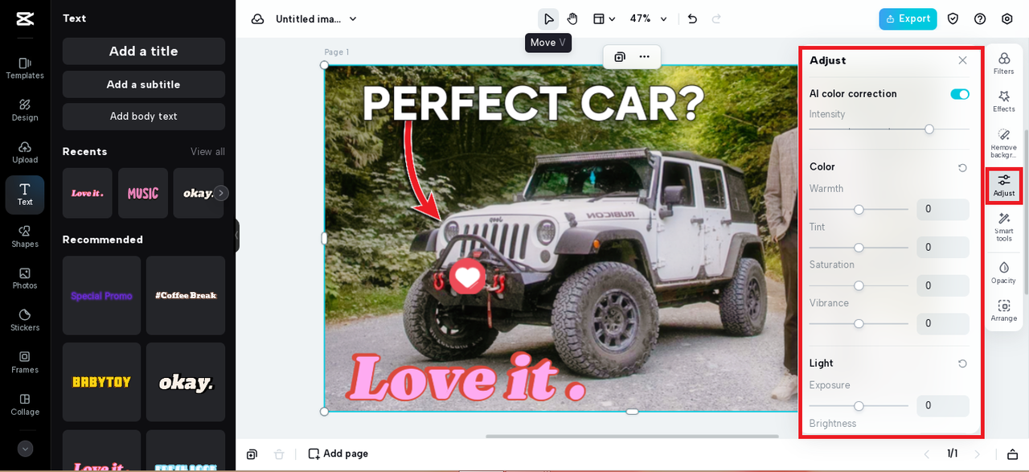Select the Text sidebar tool
This screenshot has height=472, width=1029.
(x=25, y=195)
